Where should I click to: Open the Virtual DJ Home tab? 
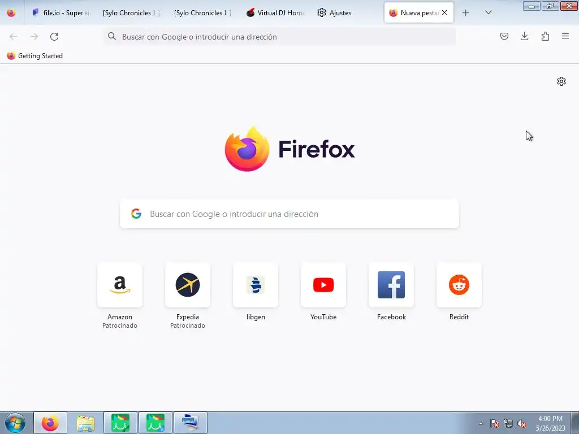point(275,12)
